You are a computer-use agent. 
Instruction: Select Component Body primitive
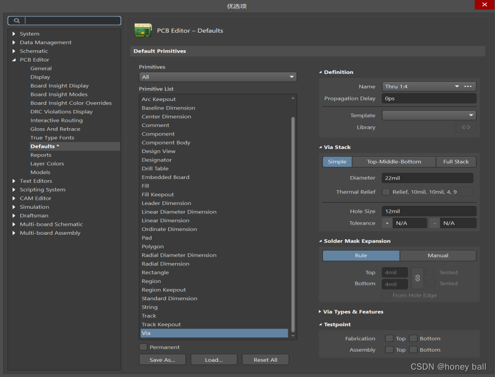tap(214, 142)
